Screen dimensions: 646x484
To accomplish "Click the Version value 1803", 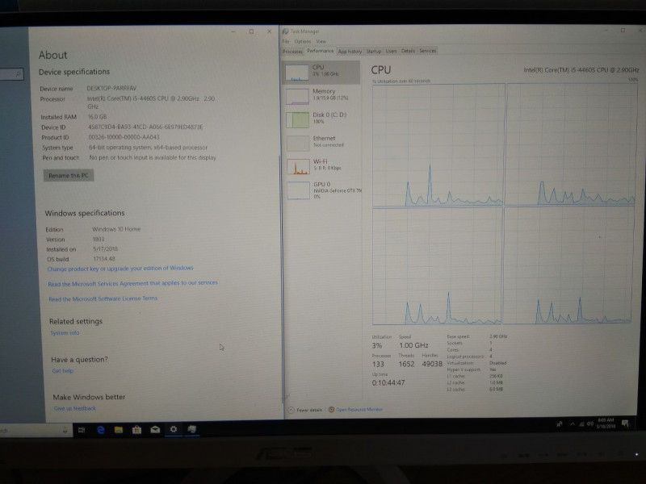I will (99, 239).
